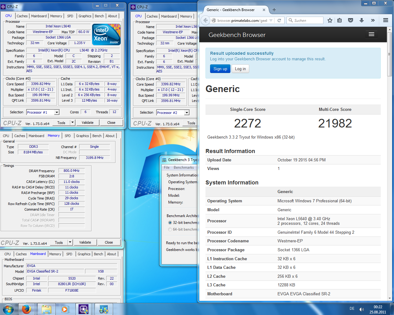Click the Suchen search field
Image resolution: width=394 pixels, height=315 pixels.
pyautogui.click(x=308, y=20)
